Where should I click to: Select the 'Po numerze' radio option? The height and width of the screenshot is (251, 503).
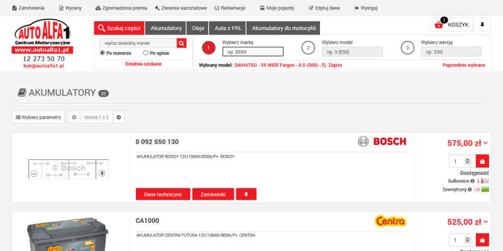tap(103, 53)
